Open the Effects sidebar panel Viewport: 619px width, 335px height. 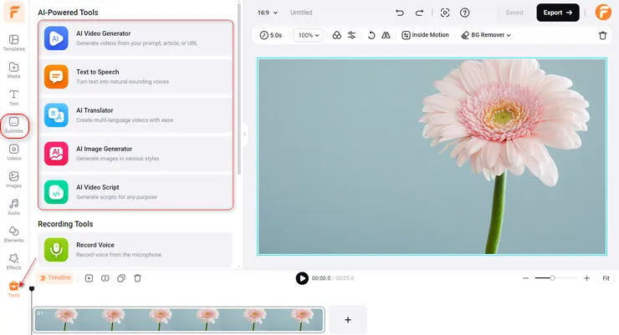[x=14, y=261]
